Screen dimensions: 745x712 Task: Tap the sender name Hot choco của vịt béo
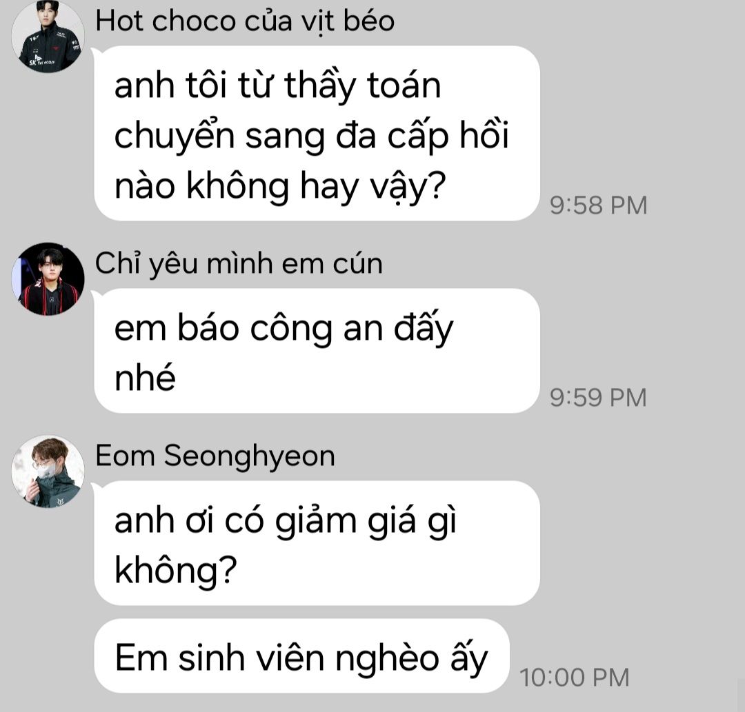(x=245, y=22)
